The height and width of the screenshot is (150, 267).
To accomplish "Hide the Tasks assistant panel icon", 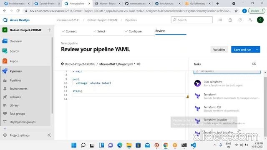I will coord(254,64).
